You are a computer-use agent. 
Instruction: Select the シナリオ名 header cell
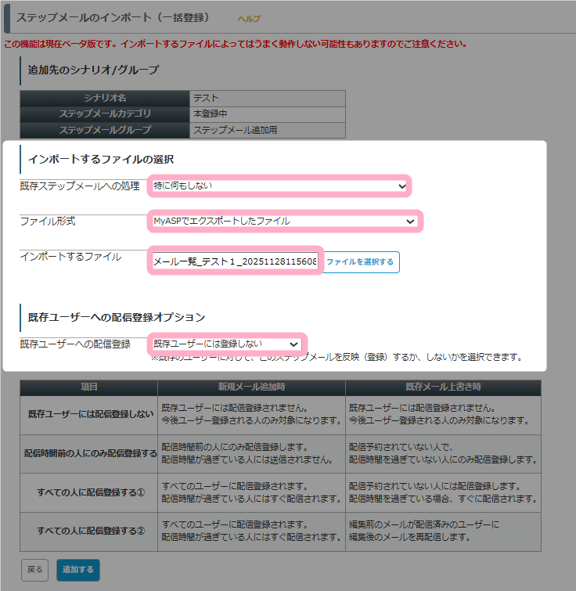tap(105, 99)
